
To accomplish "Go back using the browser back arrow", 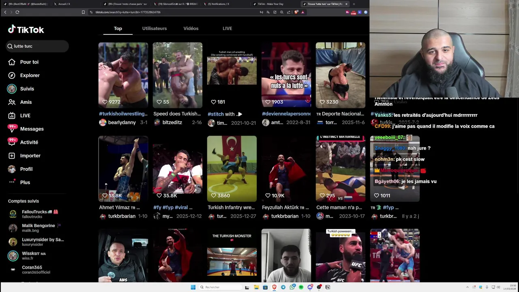I will 5,12.
